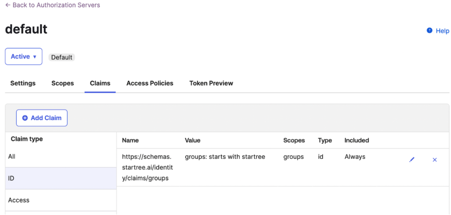This screenshot has width=451, height=215.
Task: Click the Type column header
Action: coord(325,140)
